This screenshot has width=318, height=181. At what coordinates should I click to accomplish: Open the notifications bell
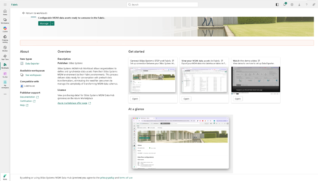[x=285, y=4]
